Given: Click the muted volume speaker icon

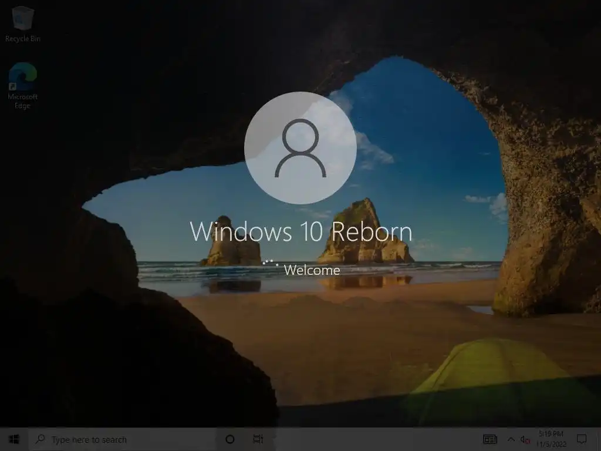Looking at the screenshot, I should [x=525, y=439].
